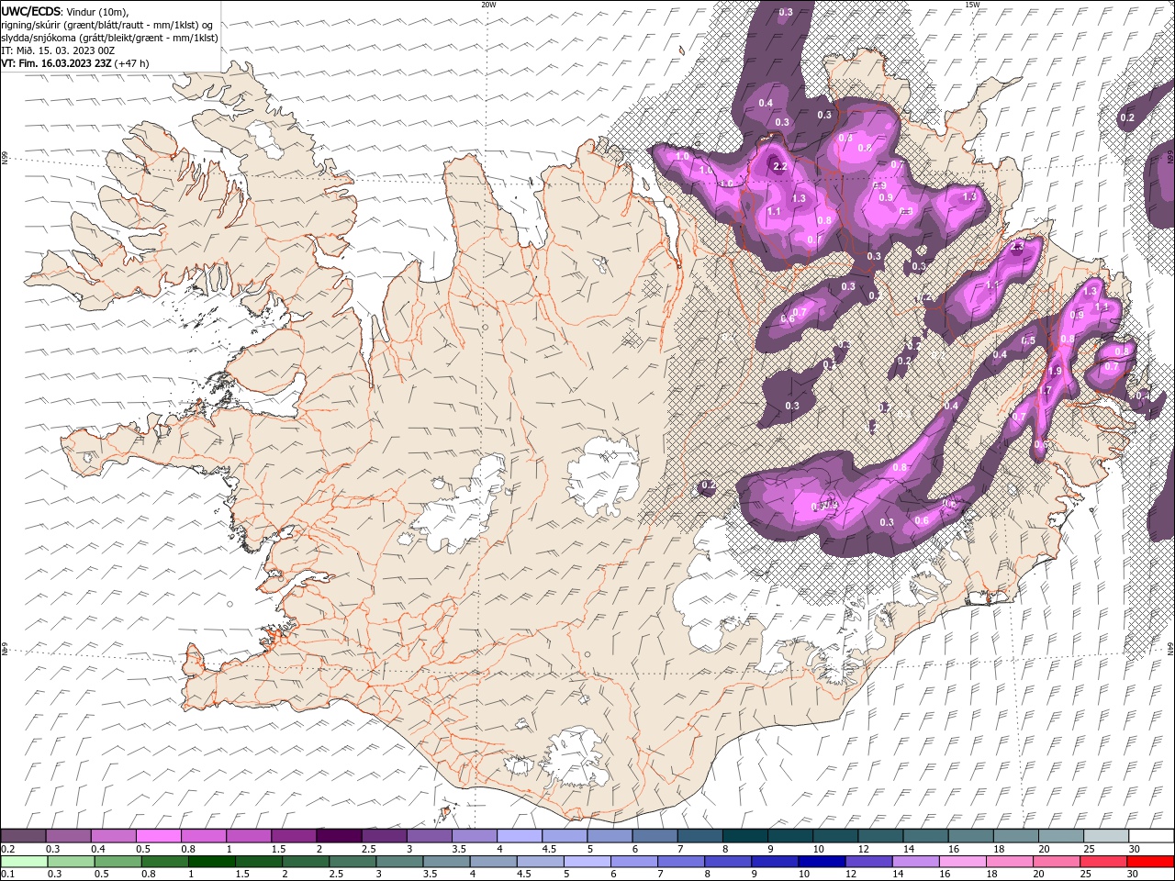Select the violet rain swatch labeled 12

[x=867, y=862]
